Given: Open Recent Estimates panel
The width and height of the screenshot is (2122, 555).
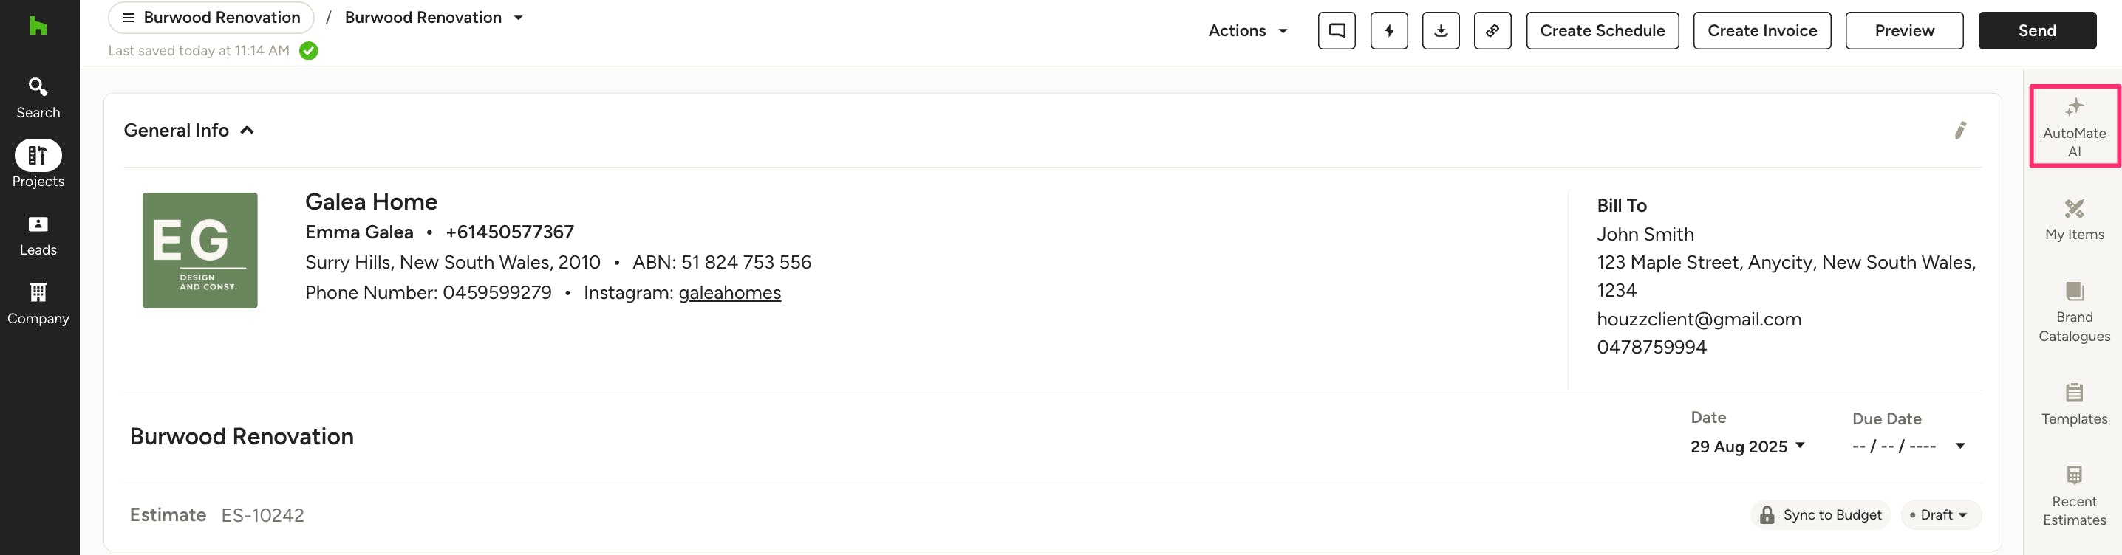Looking at the screenshot, I should click(2073, 496).
